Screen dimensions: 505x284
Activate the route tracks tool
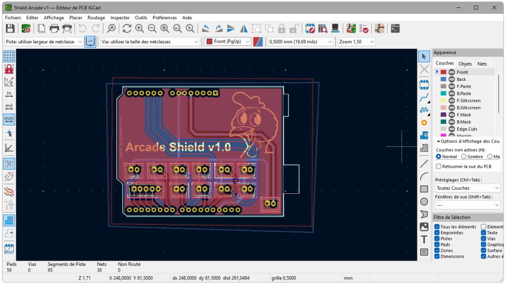click(x=423, y=98)
